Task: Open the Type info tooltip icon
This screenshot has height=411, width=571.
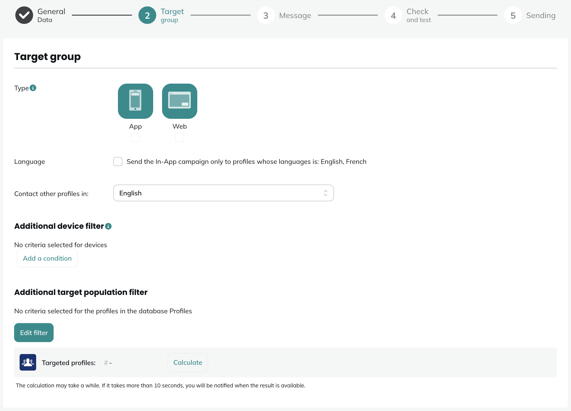Action: point(33,88)
